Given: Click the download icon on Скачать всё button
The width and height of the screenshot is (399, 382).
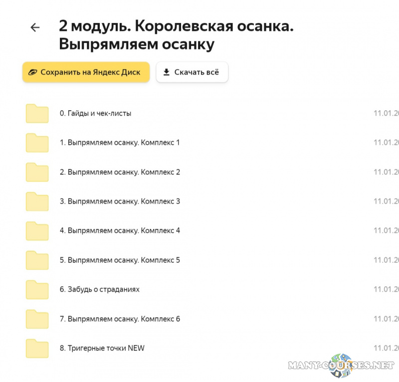Looking at the screenshot, I should (166, 72).
